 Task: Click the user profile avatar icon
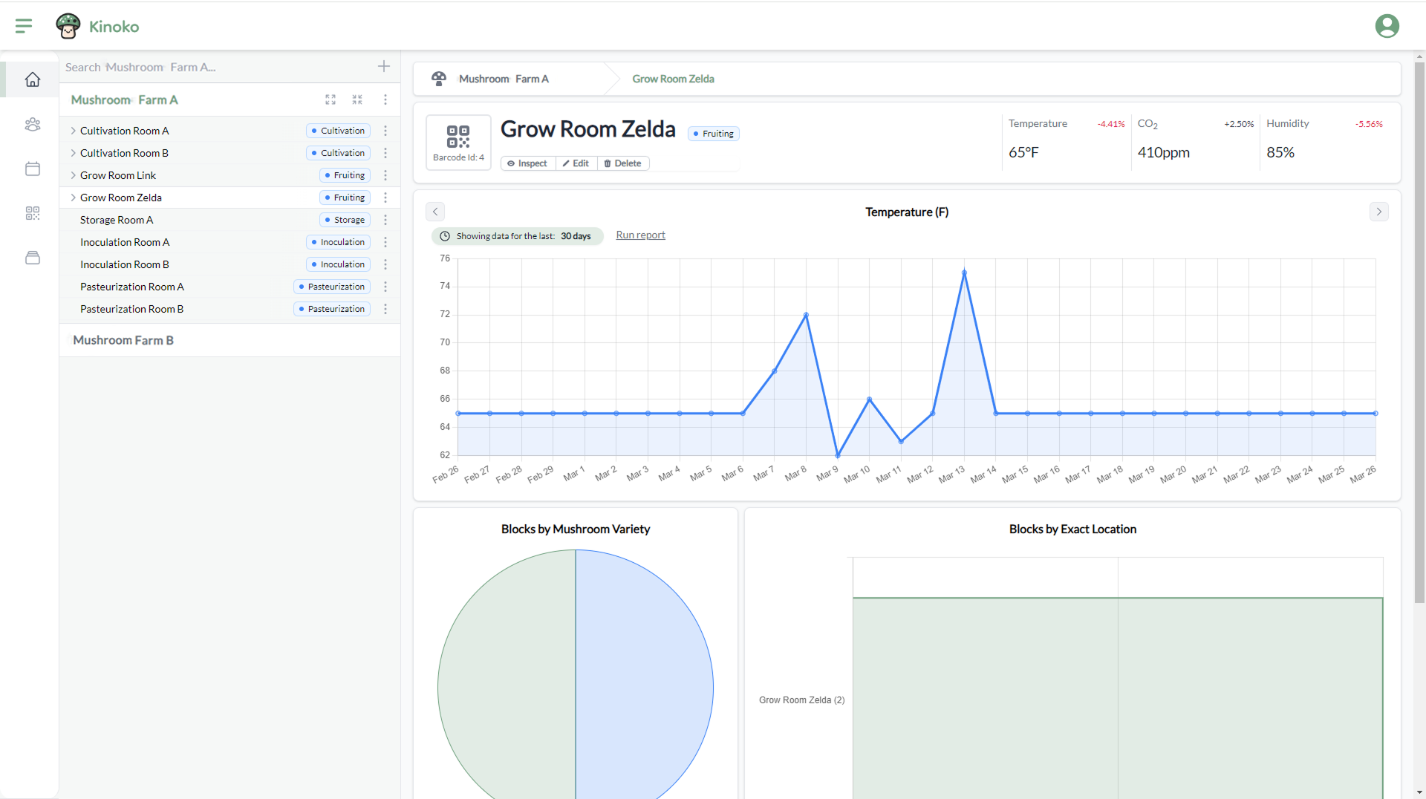(x=1387, y=26)
